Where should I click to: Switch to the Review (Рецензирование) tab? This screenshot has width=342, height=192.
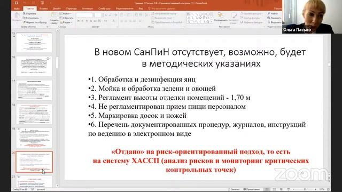pos(125,9)
